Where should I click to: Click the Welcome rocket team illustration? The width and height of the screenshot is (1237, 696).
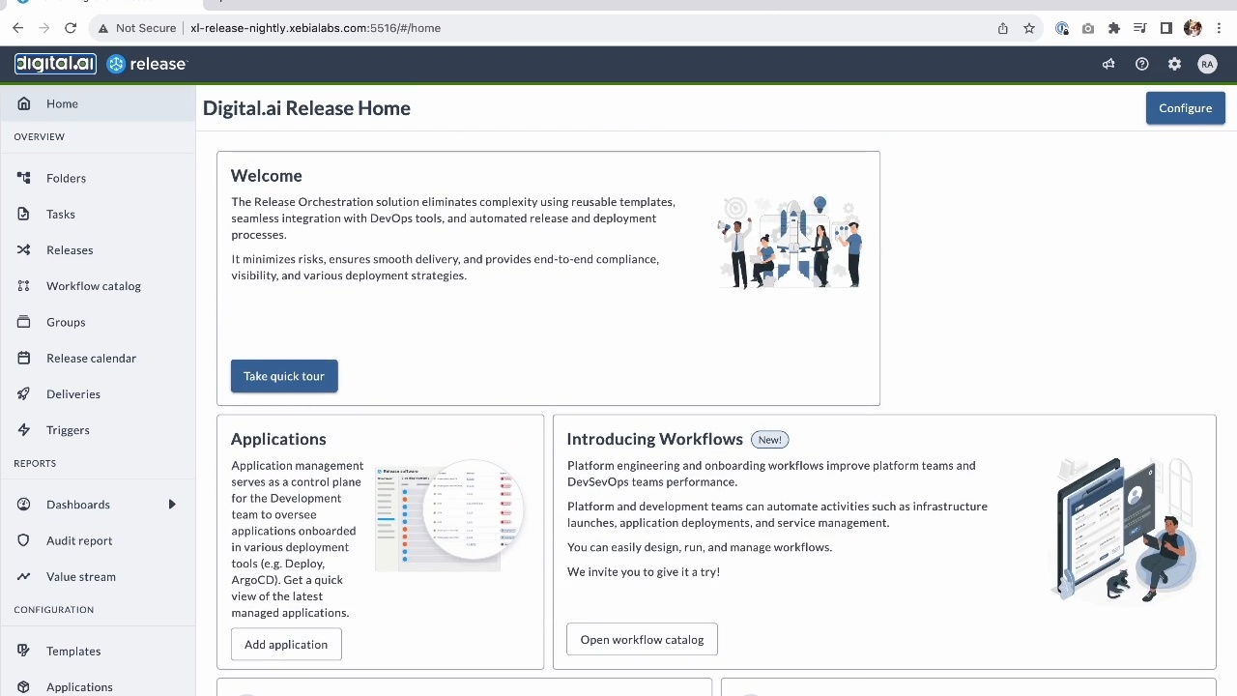click(791, 242)
